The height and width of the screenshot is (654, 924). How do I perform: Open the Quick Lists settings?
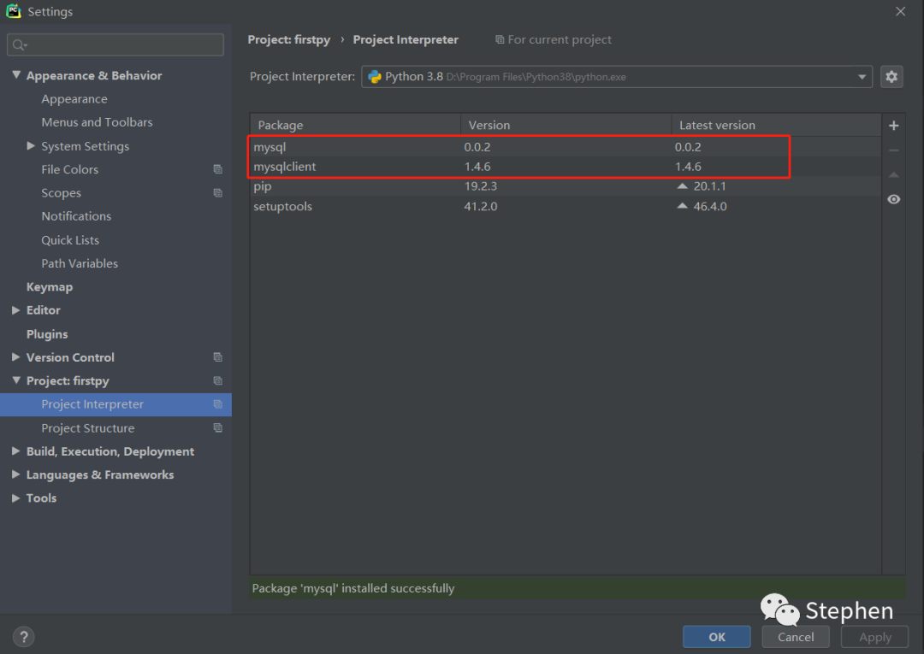click(x=70, y=240)
